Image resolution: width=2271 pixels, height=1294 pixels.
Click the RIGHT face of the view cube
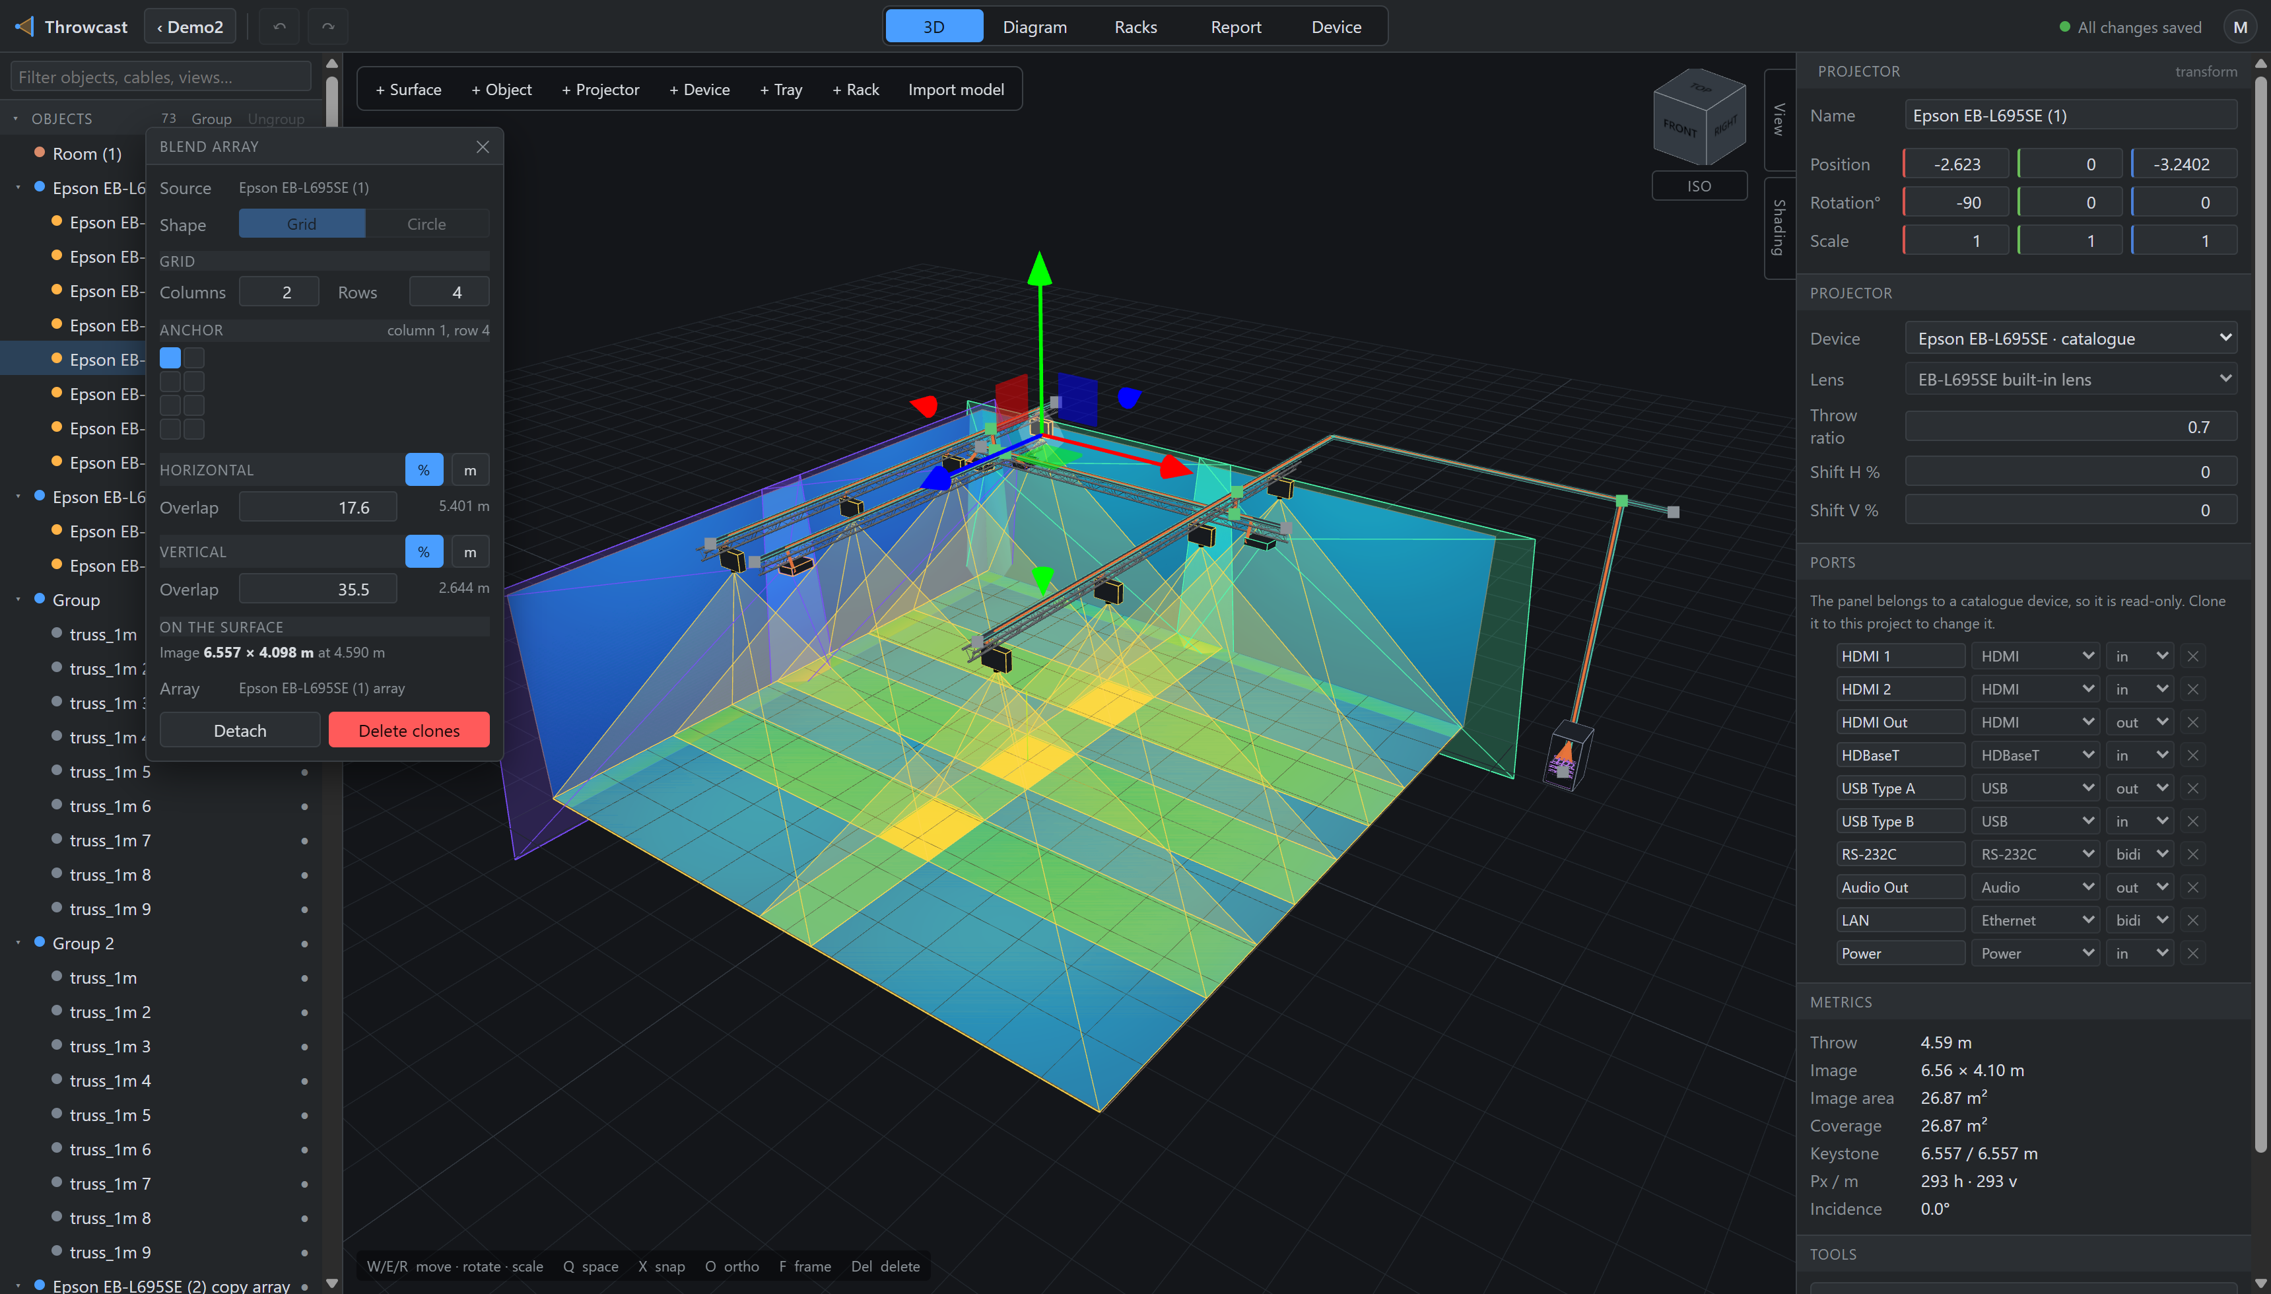[1726, 126]
